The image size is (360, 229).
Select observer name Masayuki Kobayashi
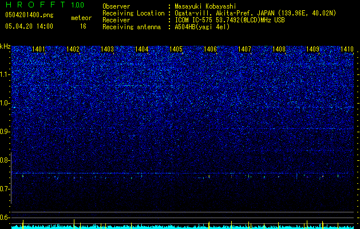(205, 6)
